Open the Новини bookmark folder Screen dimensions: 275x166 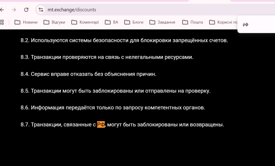(x=26, y=22)
